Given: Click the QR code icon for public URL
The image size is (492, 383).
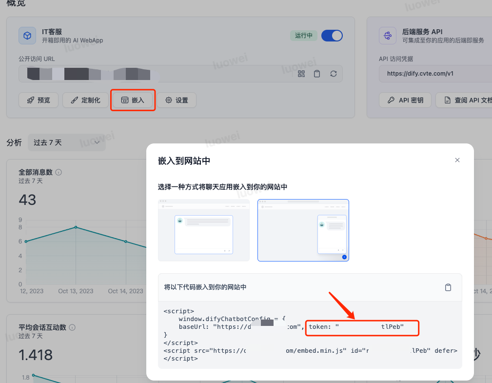Looking at the screenshot, I should coord(301,74).
